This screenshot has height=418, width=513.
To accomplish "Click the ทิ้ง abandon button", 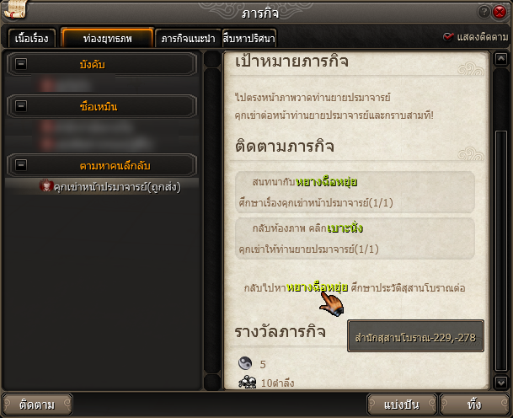I will [474, 405].
